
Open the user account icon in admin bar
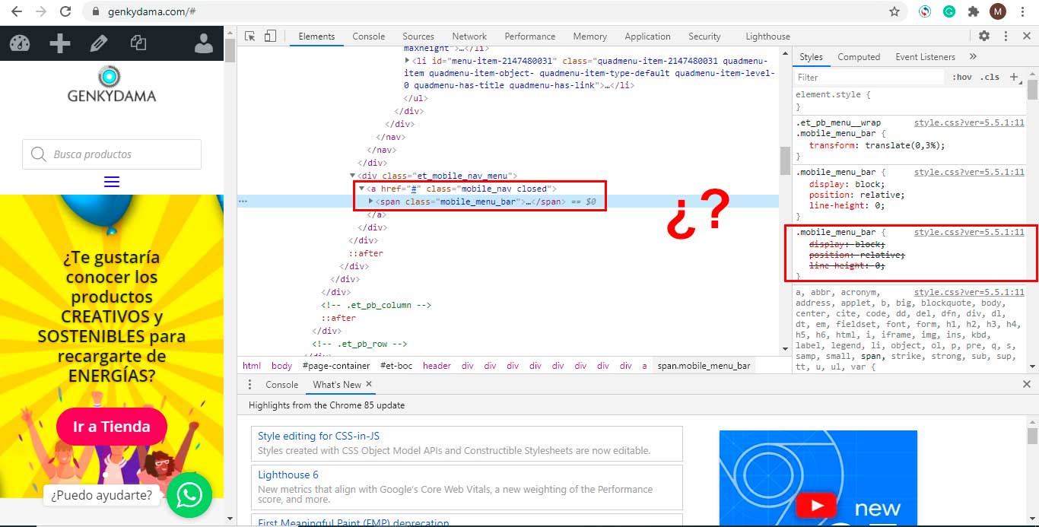(x=203, y=43)
